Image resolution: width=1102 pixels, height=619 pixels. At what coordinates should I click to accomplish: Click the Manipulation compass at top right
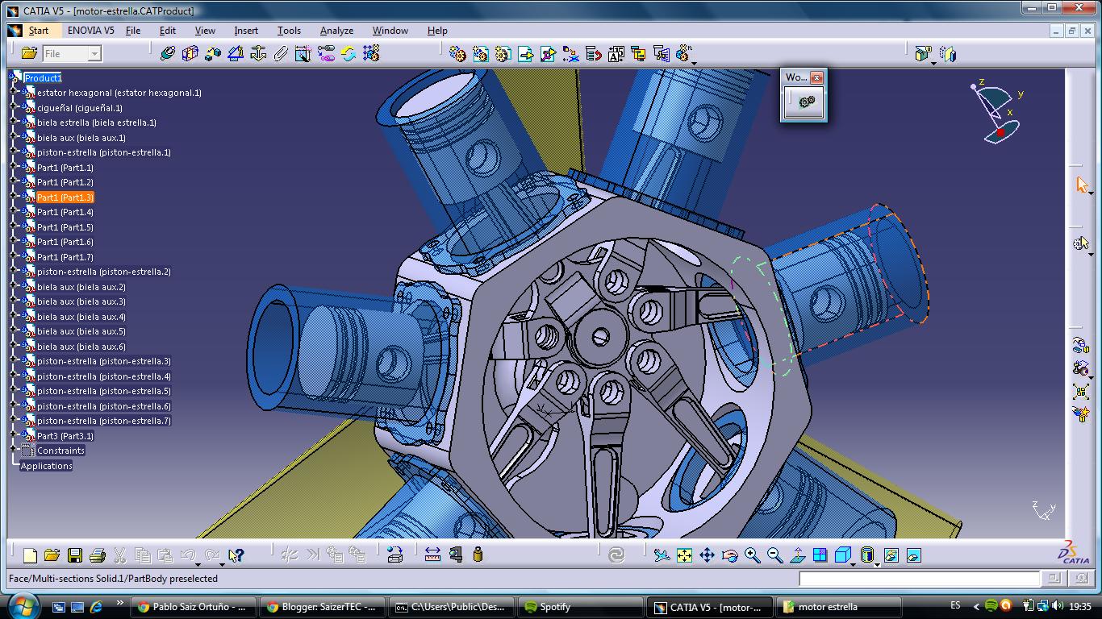coord(998,112)
